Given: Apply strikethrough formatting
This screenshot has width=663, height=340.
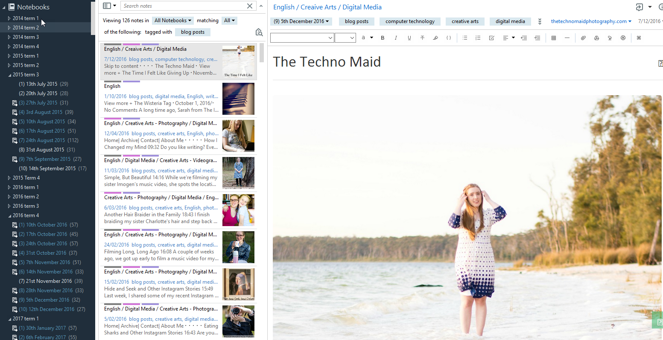Looking at the screenshot, I should [422, 38].
